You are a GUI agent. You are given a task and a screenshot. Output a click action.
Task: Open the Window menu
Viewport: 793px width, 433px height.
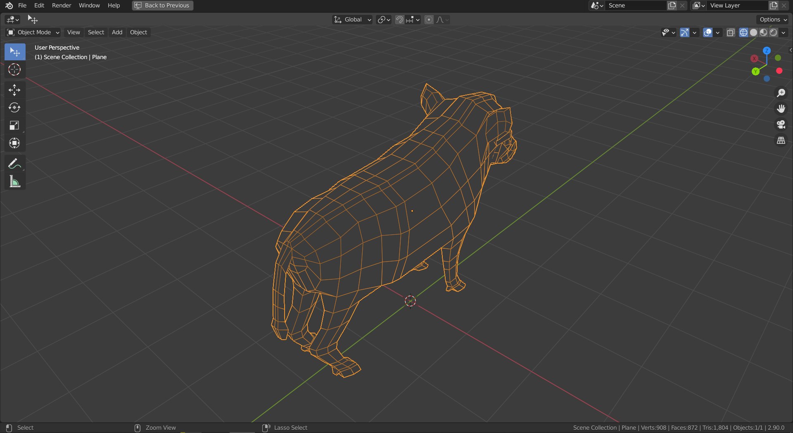coord(89,5)
